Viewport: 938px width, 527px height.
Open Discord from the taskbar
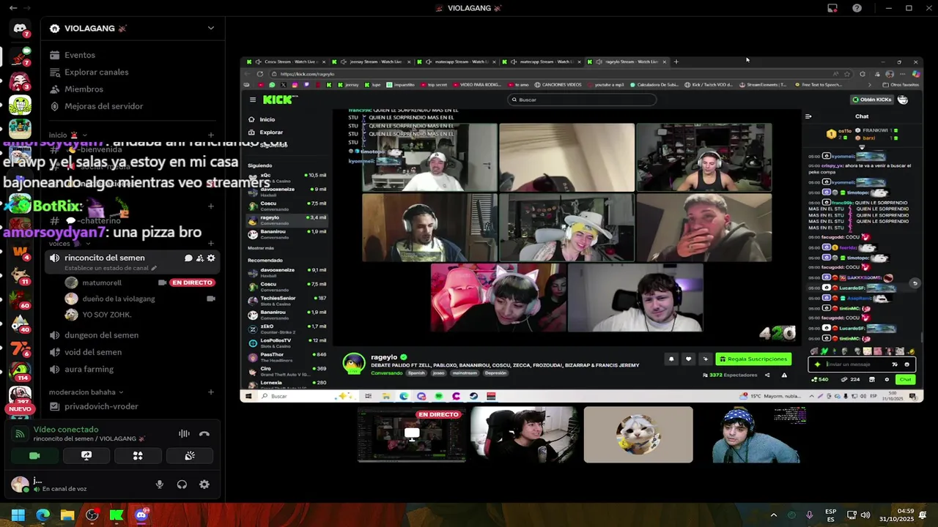(141, 515)
